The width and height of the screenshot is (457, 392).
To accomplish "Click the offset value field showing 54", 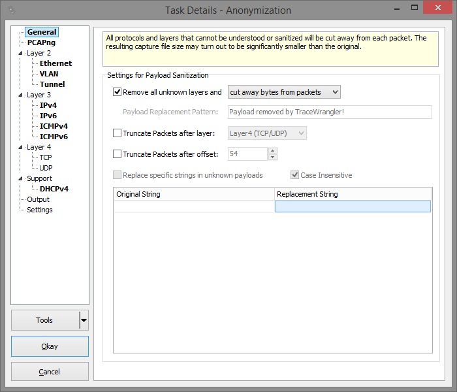I will coord(247,154).
